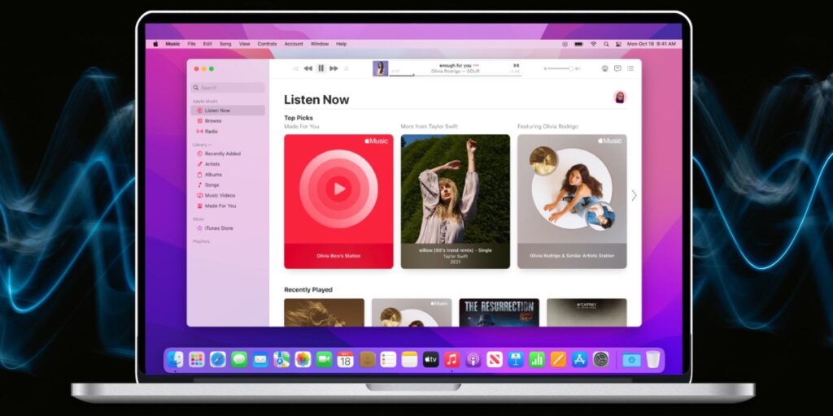
Task: Open Podcasts from the Dock
Action: (473, 359)
